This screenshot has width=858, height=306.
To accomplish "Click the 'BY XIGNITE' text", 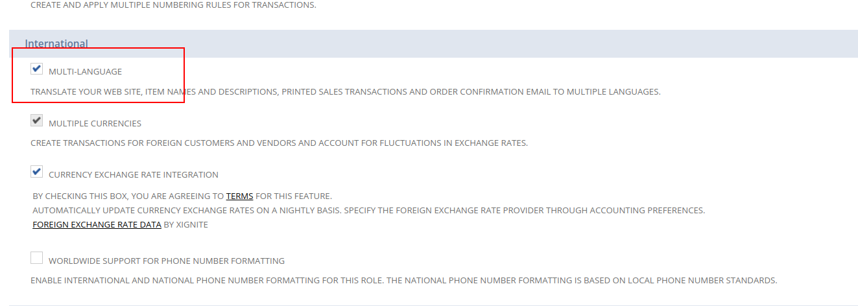I will pos(185,225).
